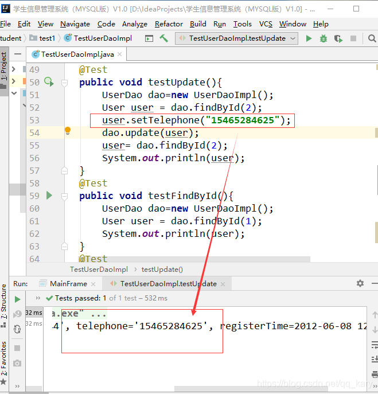Click down arrow to next stack trace
Viewport: 378px width, 394px height.
point(375,329)
